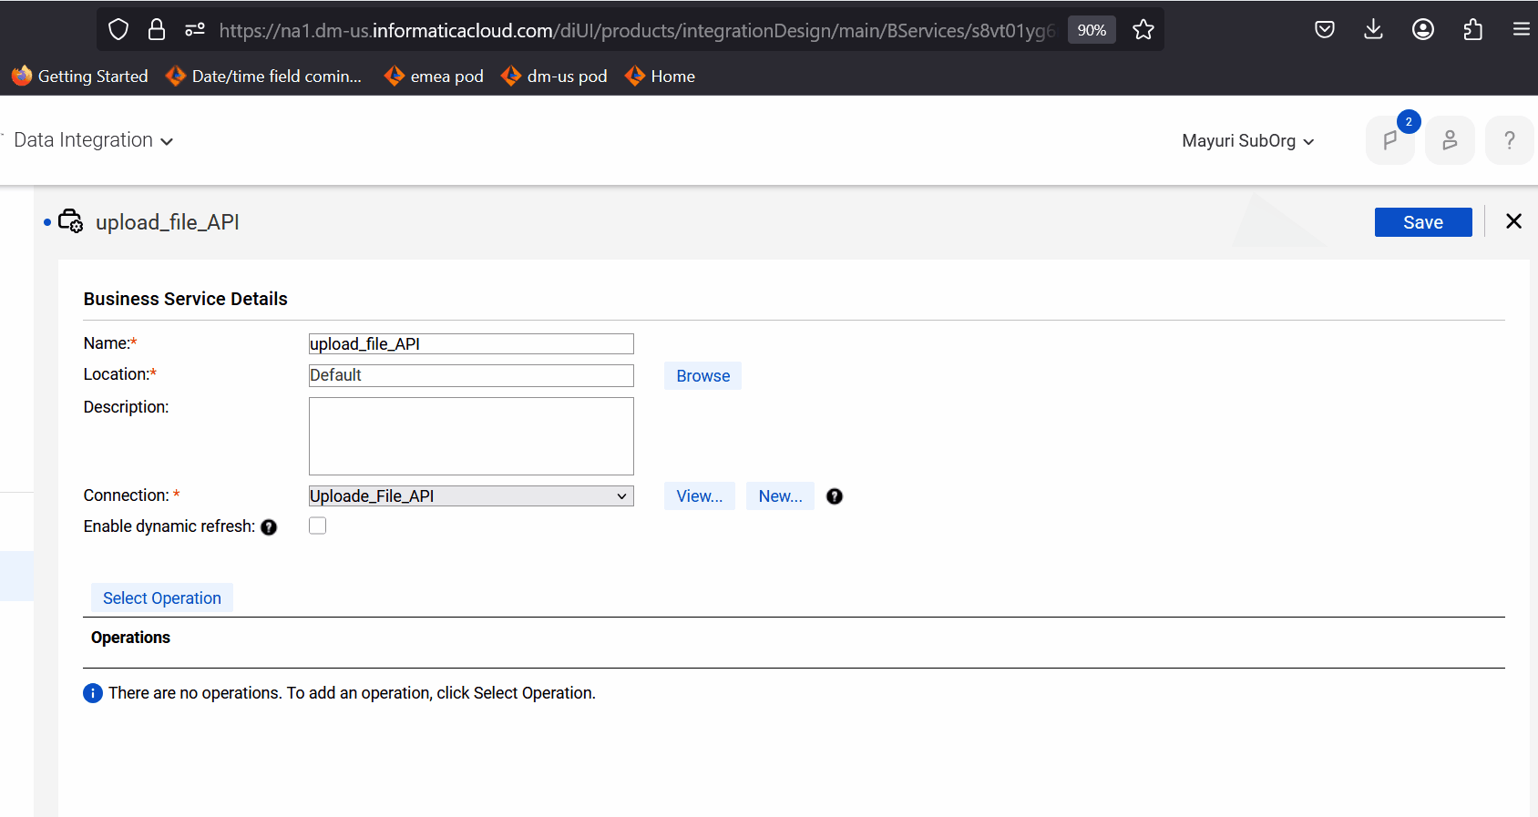Click the tracking protection shield icon

click(118, 30)
